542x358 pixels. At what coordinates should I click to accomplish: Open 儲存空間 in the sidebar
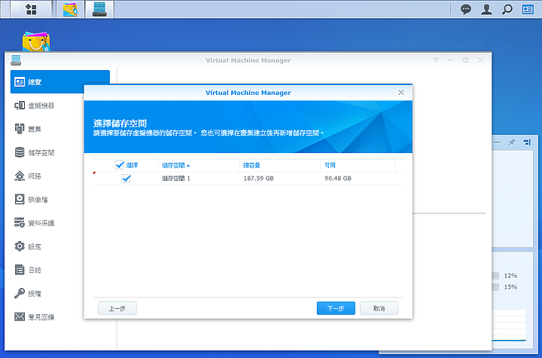point(35,152)
